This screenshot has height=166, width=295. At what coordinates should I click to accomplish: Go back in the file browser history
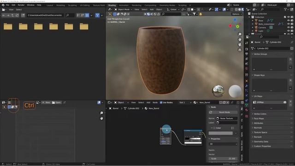click(x=4, y=15)
